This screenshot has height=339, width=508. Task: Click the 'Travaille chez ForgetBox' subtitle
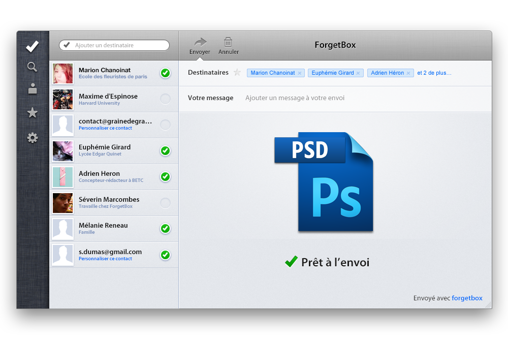tap(105, 206)
